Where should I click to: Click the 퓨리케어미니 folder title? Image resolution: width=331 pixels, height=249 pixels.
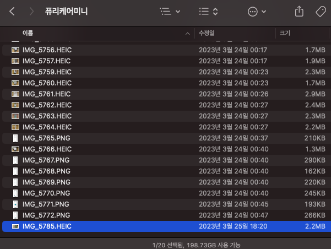coord(66,11)
